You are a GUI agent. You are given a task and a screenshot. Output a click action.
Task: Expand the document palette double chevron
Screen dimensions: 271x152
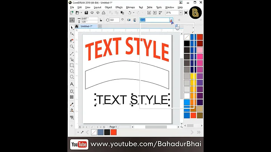click(x=199, y=132)
